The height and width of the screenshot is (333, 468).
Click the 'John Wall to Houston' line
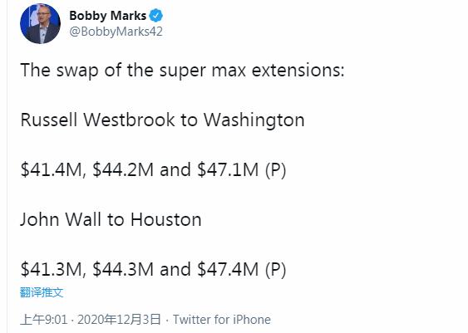[x=111, y=220]
